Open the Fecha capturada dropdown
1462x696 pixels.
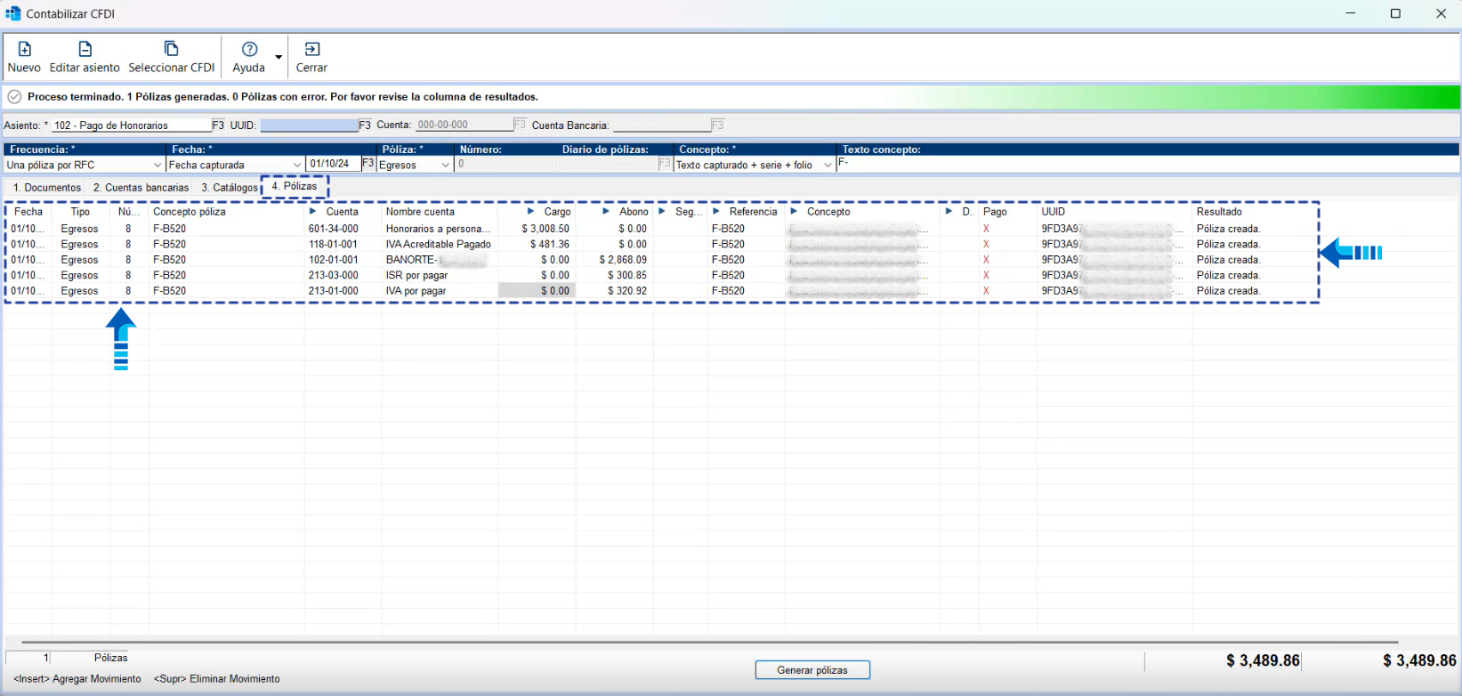(296, 166)
